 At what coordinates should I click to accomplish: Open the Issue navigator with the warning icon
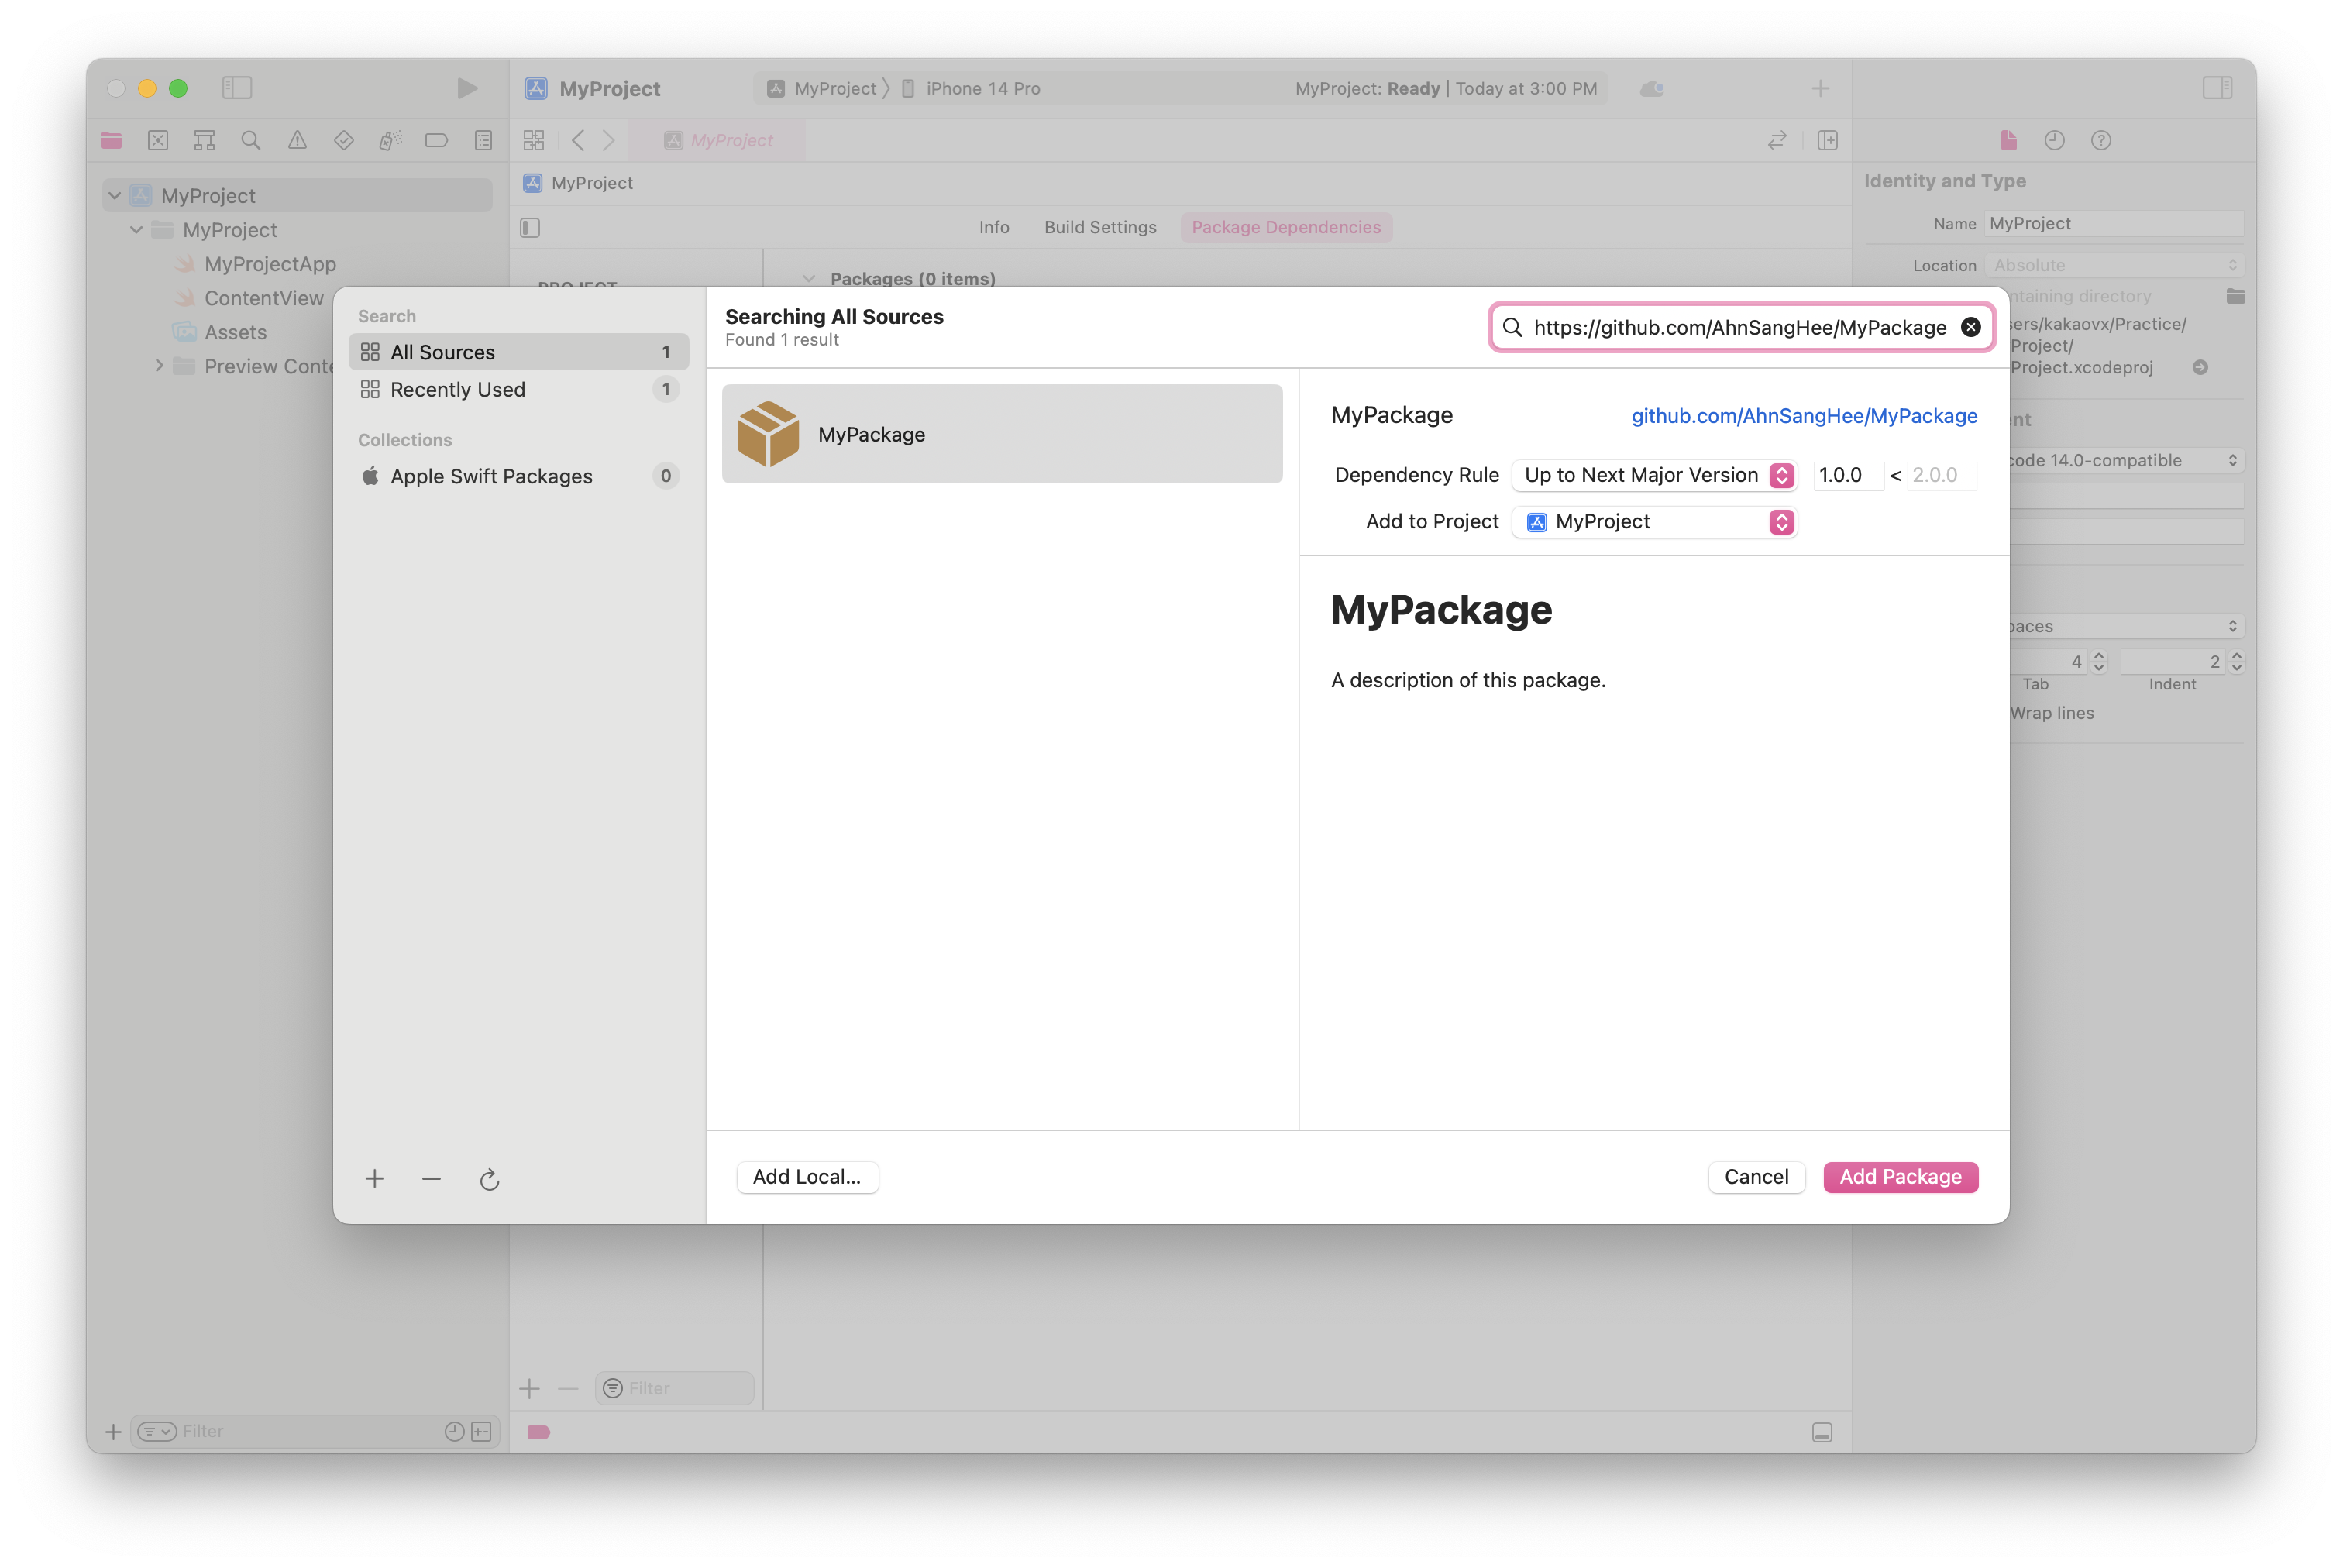point(297,141)
